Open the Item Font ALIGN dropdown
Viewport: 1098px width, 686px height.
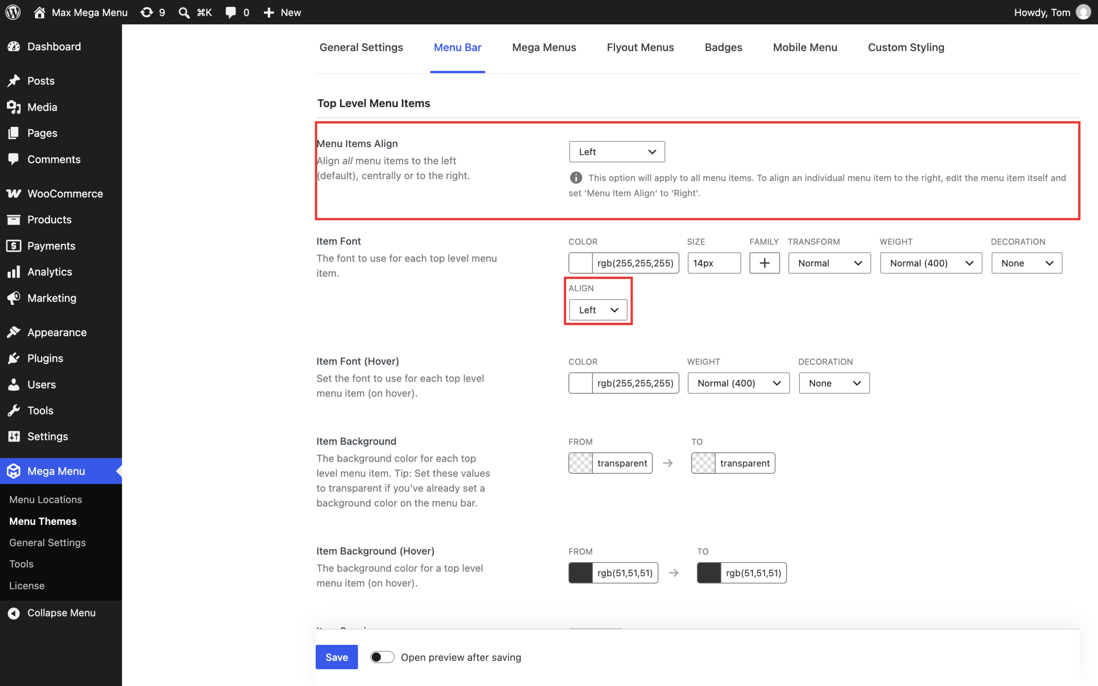tap(598, 310)
